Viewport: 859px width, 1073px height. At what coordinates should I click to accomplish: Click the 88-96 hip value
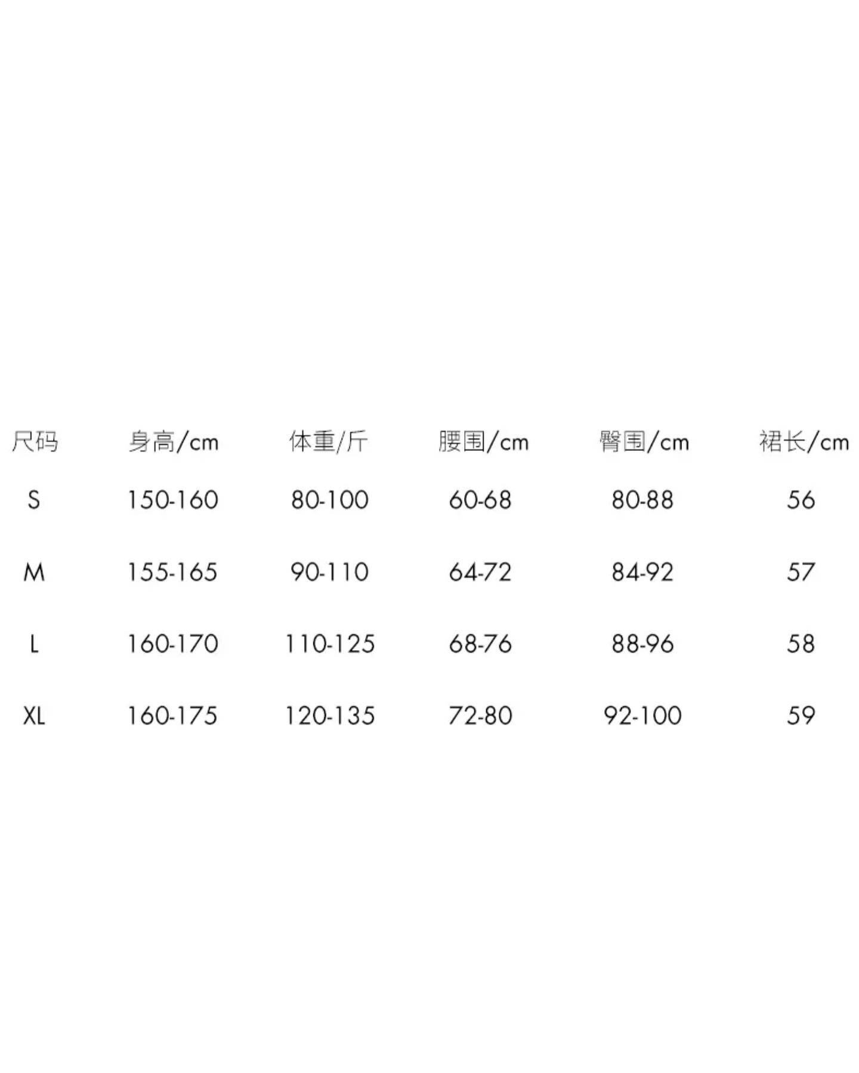[x=642, y=644]
